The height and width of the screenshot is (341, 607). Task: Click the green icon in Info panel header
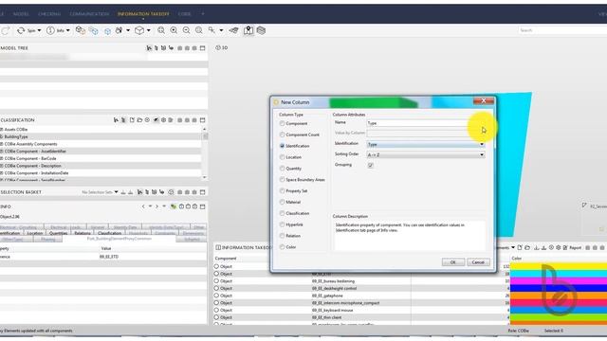[174, 206]
